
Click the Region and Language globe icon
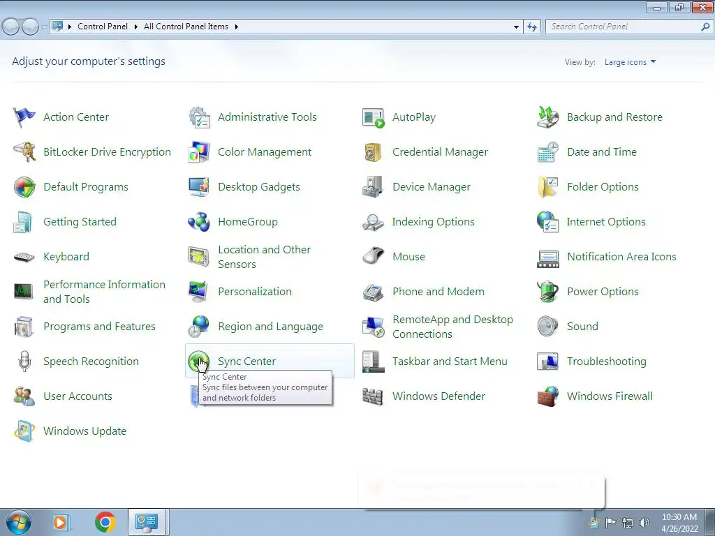tap(199, 327)
